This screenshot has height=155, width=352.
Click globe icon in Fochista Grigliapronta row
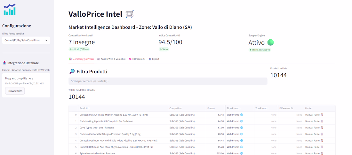242,121
